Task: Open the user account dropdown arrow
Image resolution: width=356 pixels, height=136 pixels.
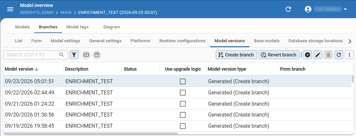Action: [x=345, y=9]
